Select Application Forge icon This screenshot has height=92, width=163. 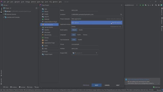[43, 43]
